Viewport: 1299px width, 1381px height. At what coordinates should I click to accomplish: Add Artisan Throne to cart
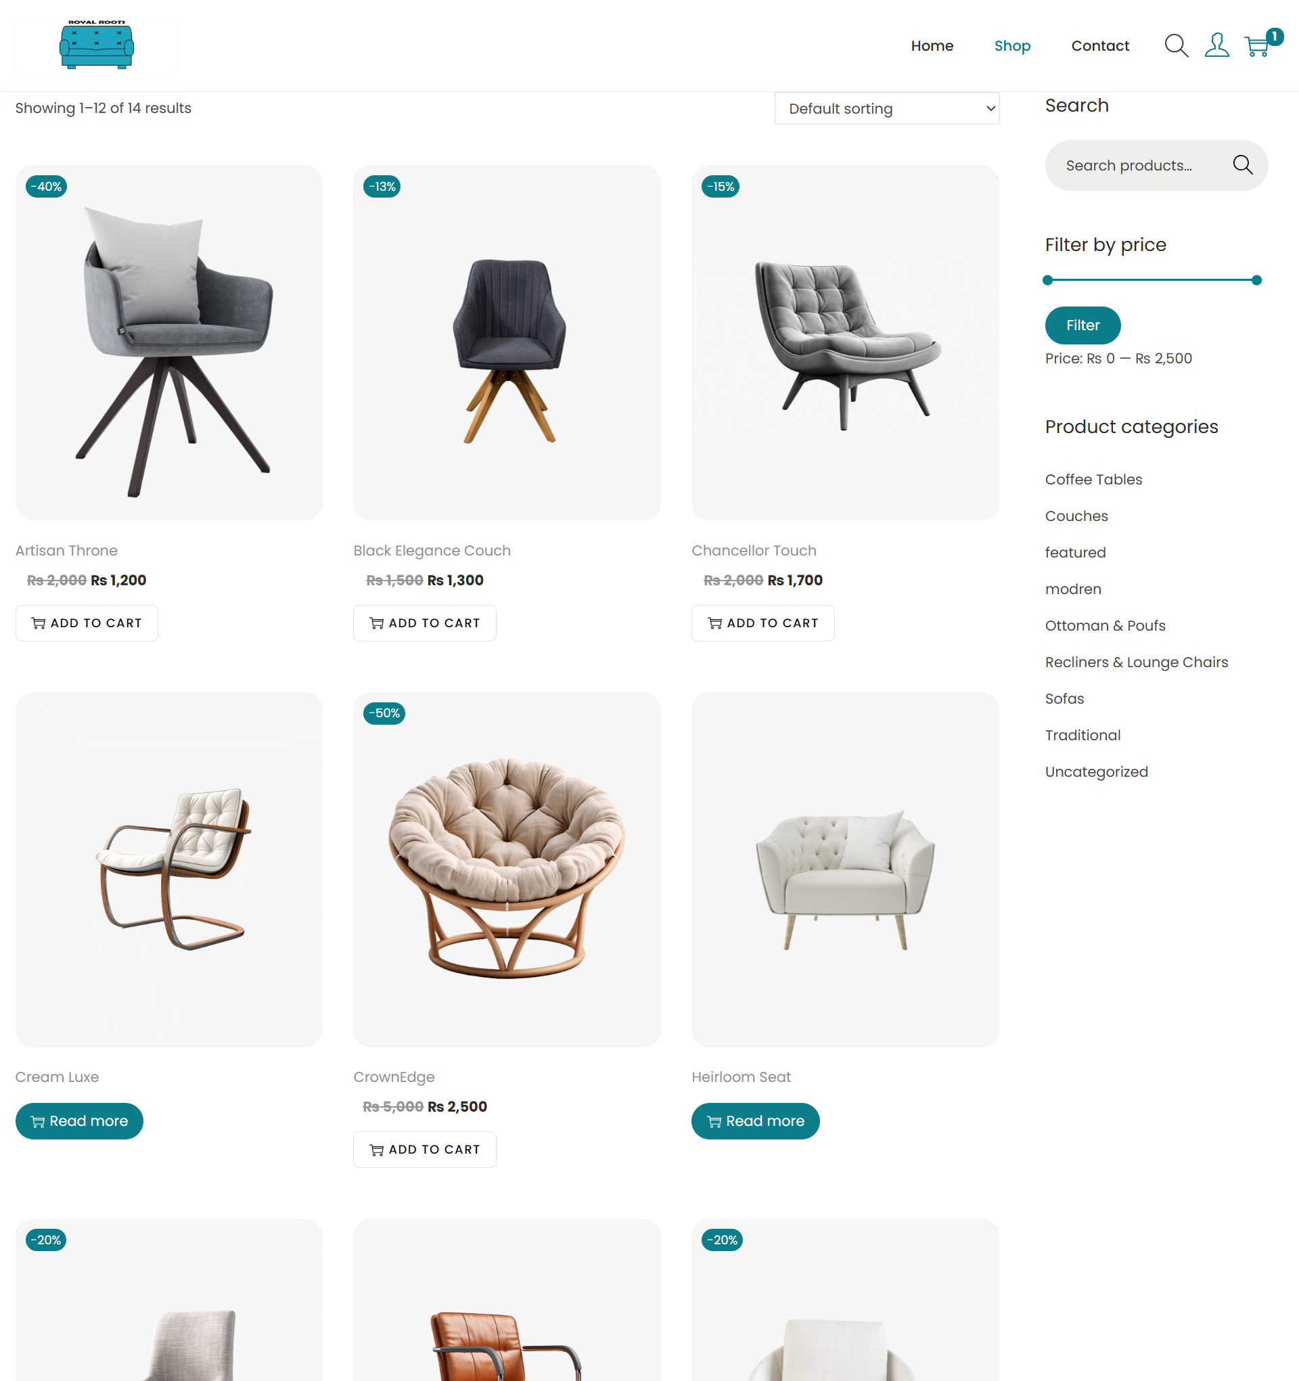[x=87, y=623]
